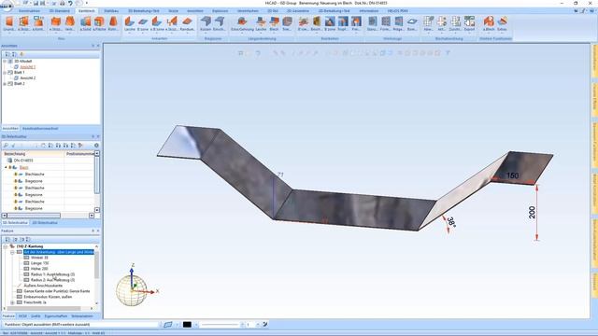Collapse the 3D-Modell tree node
The width and height of the screenshot is (598, 336).
point(5,61)
